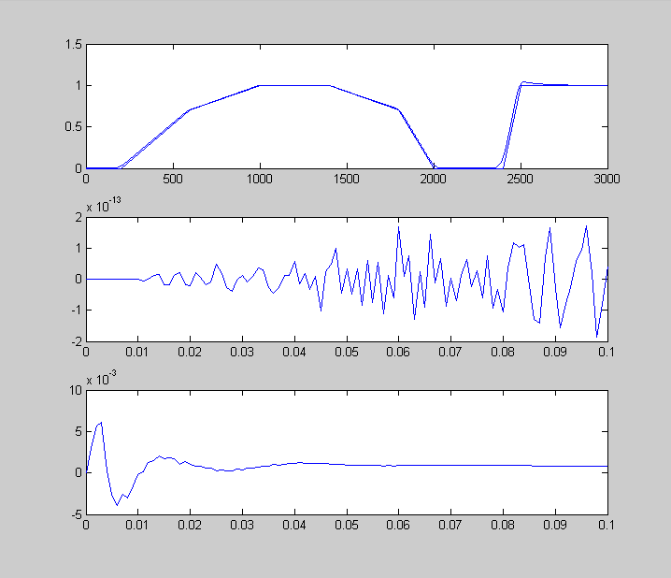
Task: Click the "3000" x-axis label in top plot
Action: [x=607, y=176]
